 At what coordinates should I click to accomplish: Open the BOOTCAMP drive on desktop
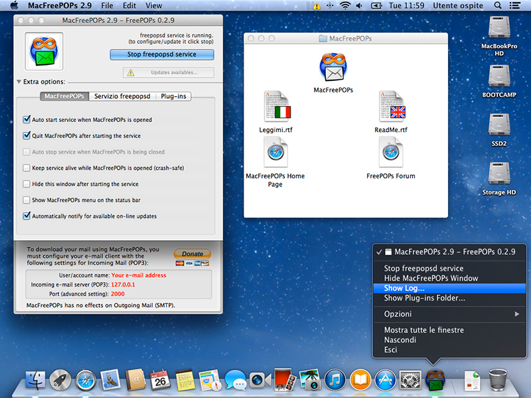pos(499,77)
